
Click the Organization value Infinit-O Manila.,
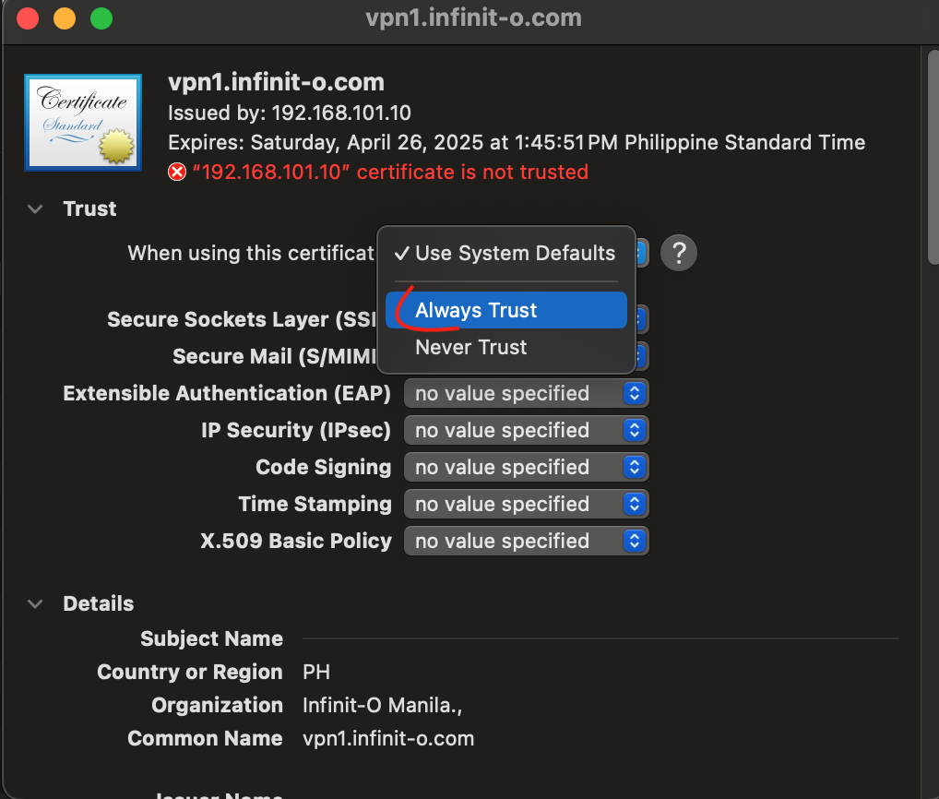[383, 706]
